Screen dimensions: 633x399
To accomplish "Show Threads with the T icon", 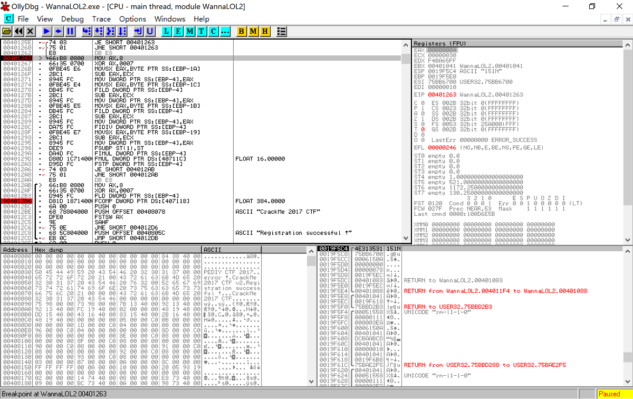I will pos(202,32).
